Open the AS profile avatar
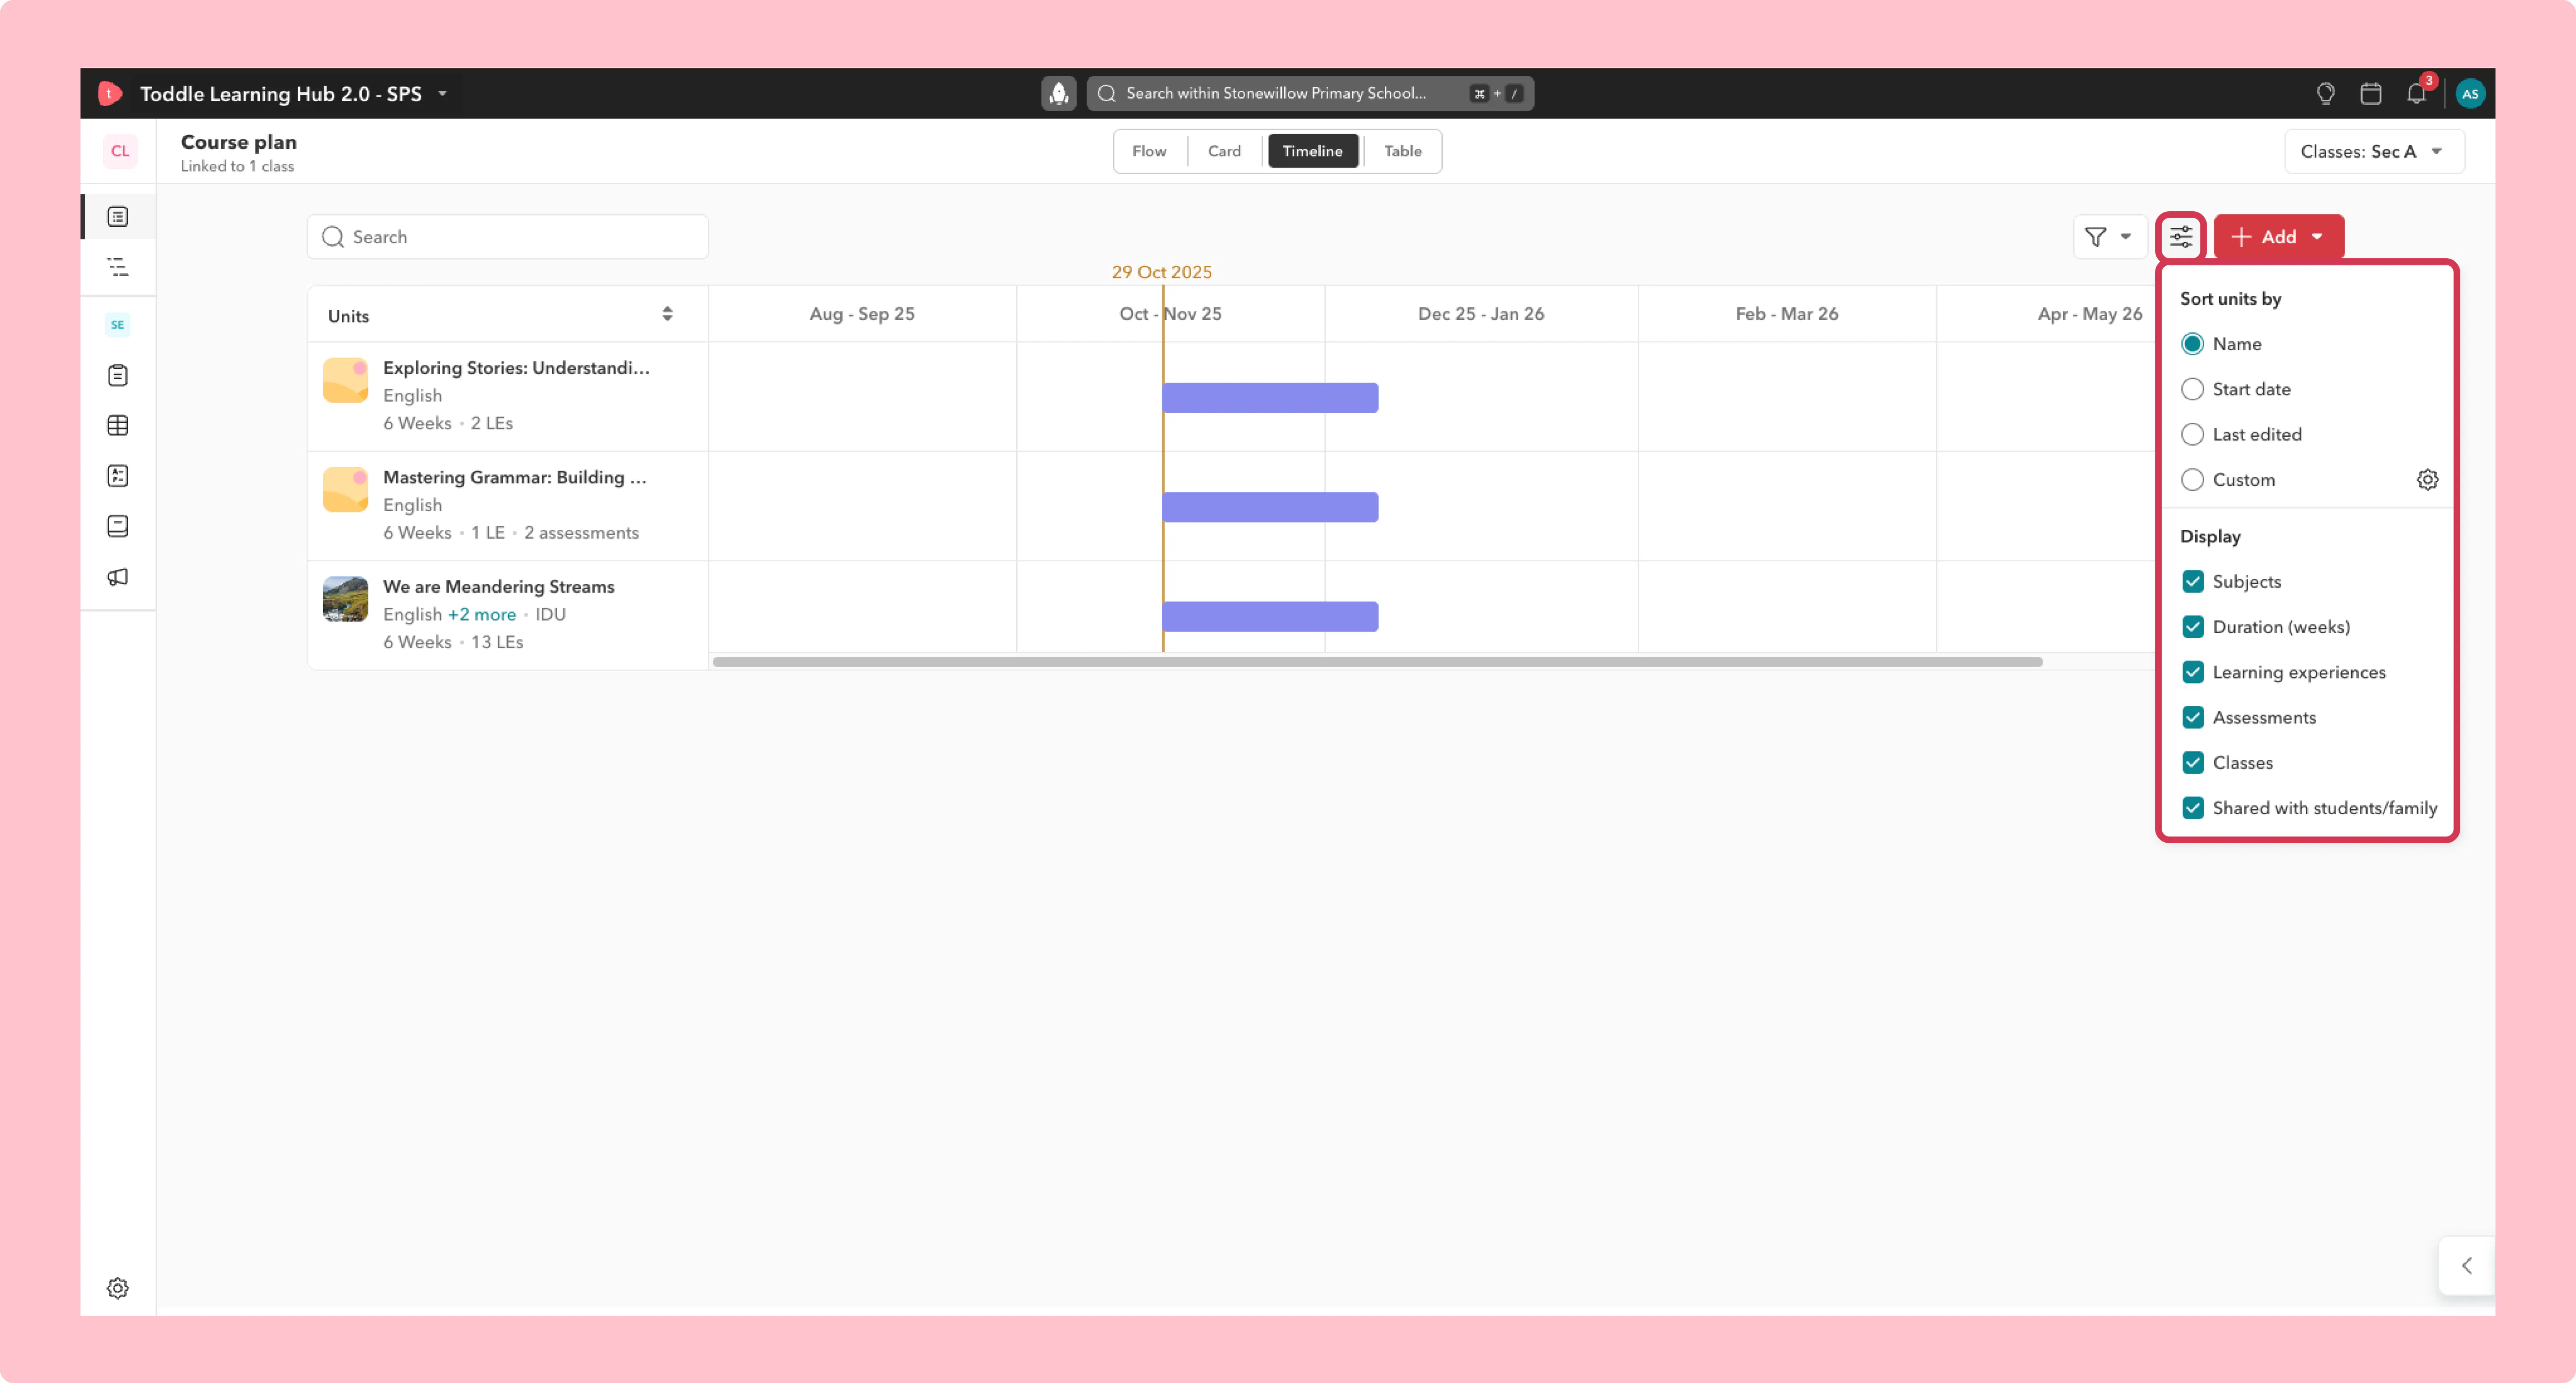The image size is (2576, 1383). [x=2469, y=93]
